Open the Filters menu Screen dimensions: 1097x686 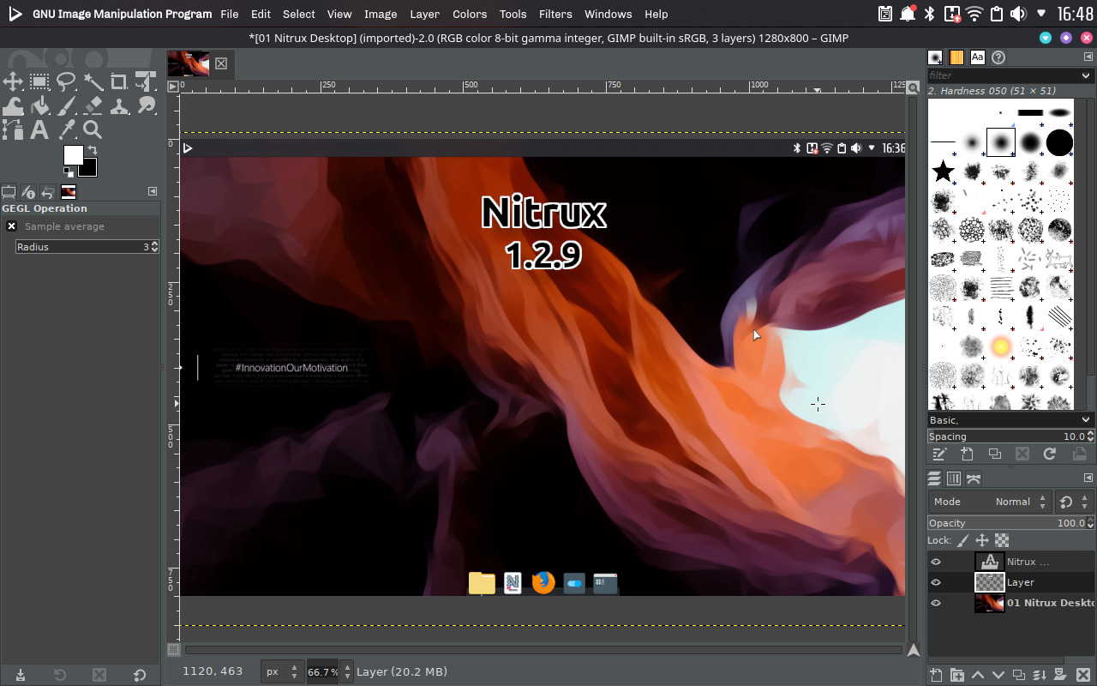tap(555, 14)
